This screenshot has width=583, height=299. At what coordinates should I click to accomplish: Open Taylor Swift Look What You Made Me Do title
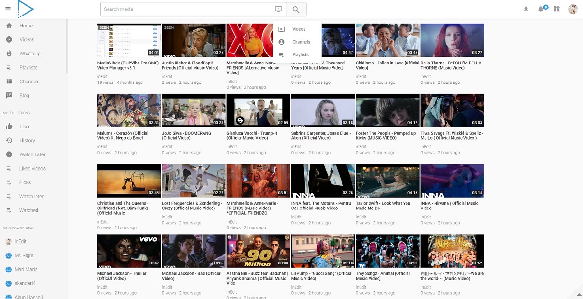pyautogui.click(x=383, y=206)
